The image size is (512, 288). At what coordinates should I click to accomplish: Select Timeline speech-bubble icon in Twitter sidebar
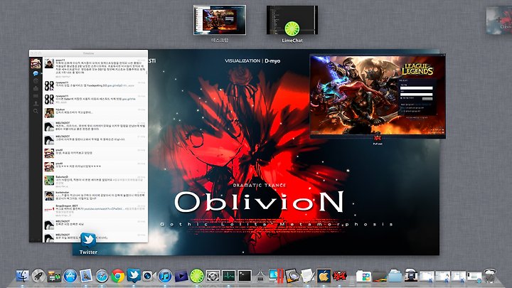(36, 73)
